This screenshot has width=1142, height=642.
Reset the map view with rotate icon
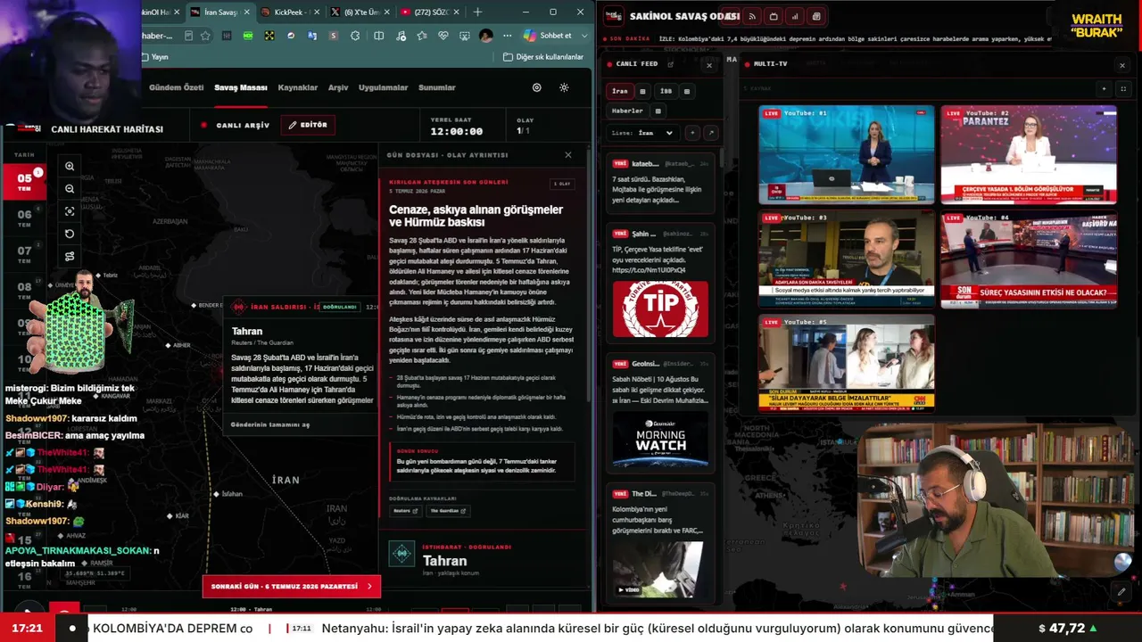pyautogui.click(x=70, y=234)
